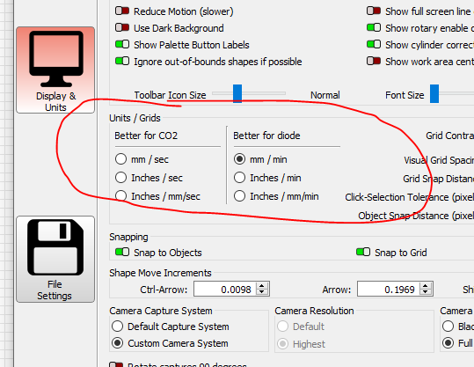This screenshot has width=474, height=367.
Task: Click the Ctrl-Arrow value input field
Action: [225, 289]
